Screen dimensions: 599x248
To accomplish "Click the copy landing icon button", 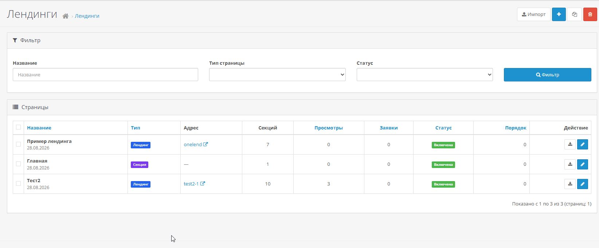I will (575, 15).
